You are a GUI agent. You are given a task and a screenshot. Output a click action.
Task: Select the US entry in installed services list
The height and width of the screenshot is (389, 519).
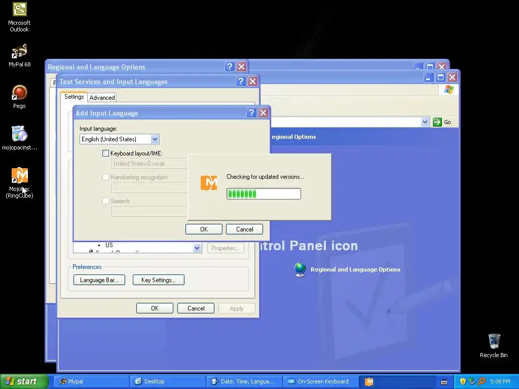109,245
